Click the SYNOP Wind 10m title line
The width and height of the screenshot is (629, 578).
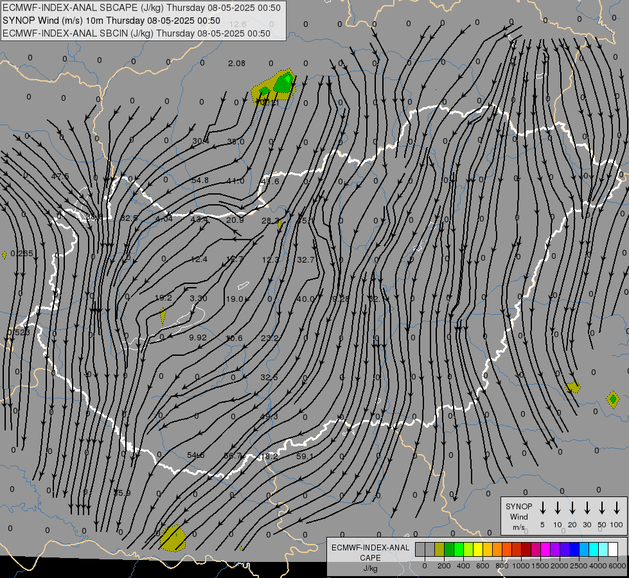tap(111, 21)
